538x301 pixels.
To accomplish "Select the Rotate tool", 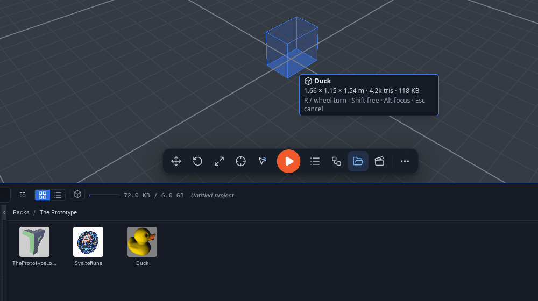I will pos(197,161).
